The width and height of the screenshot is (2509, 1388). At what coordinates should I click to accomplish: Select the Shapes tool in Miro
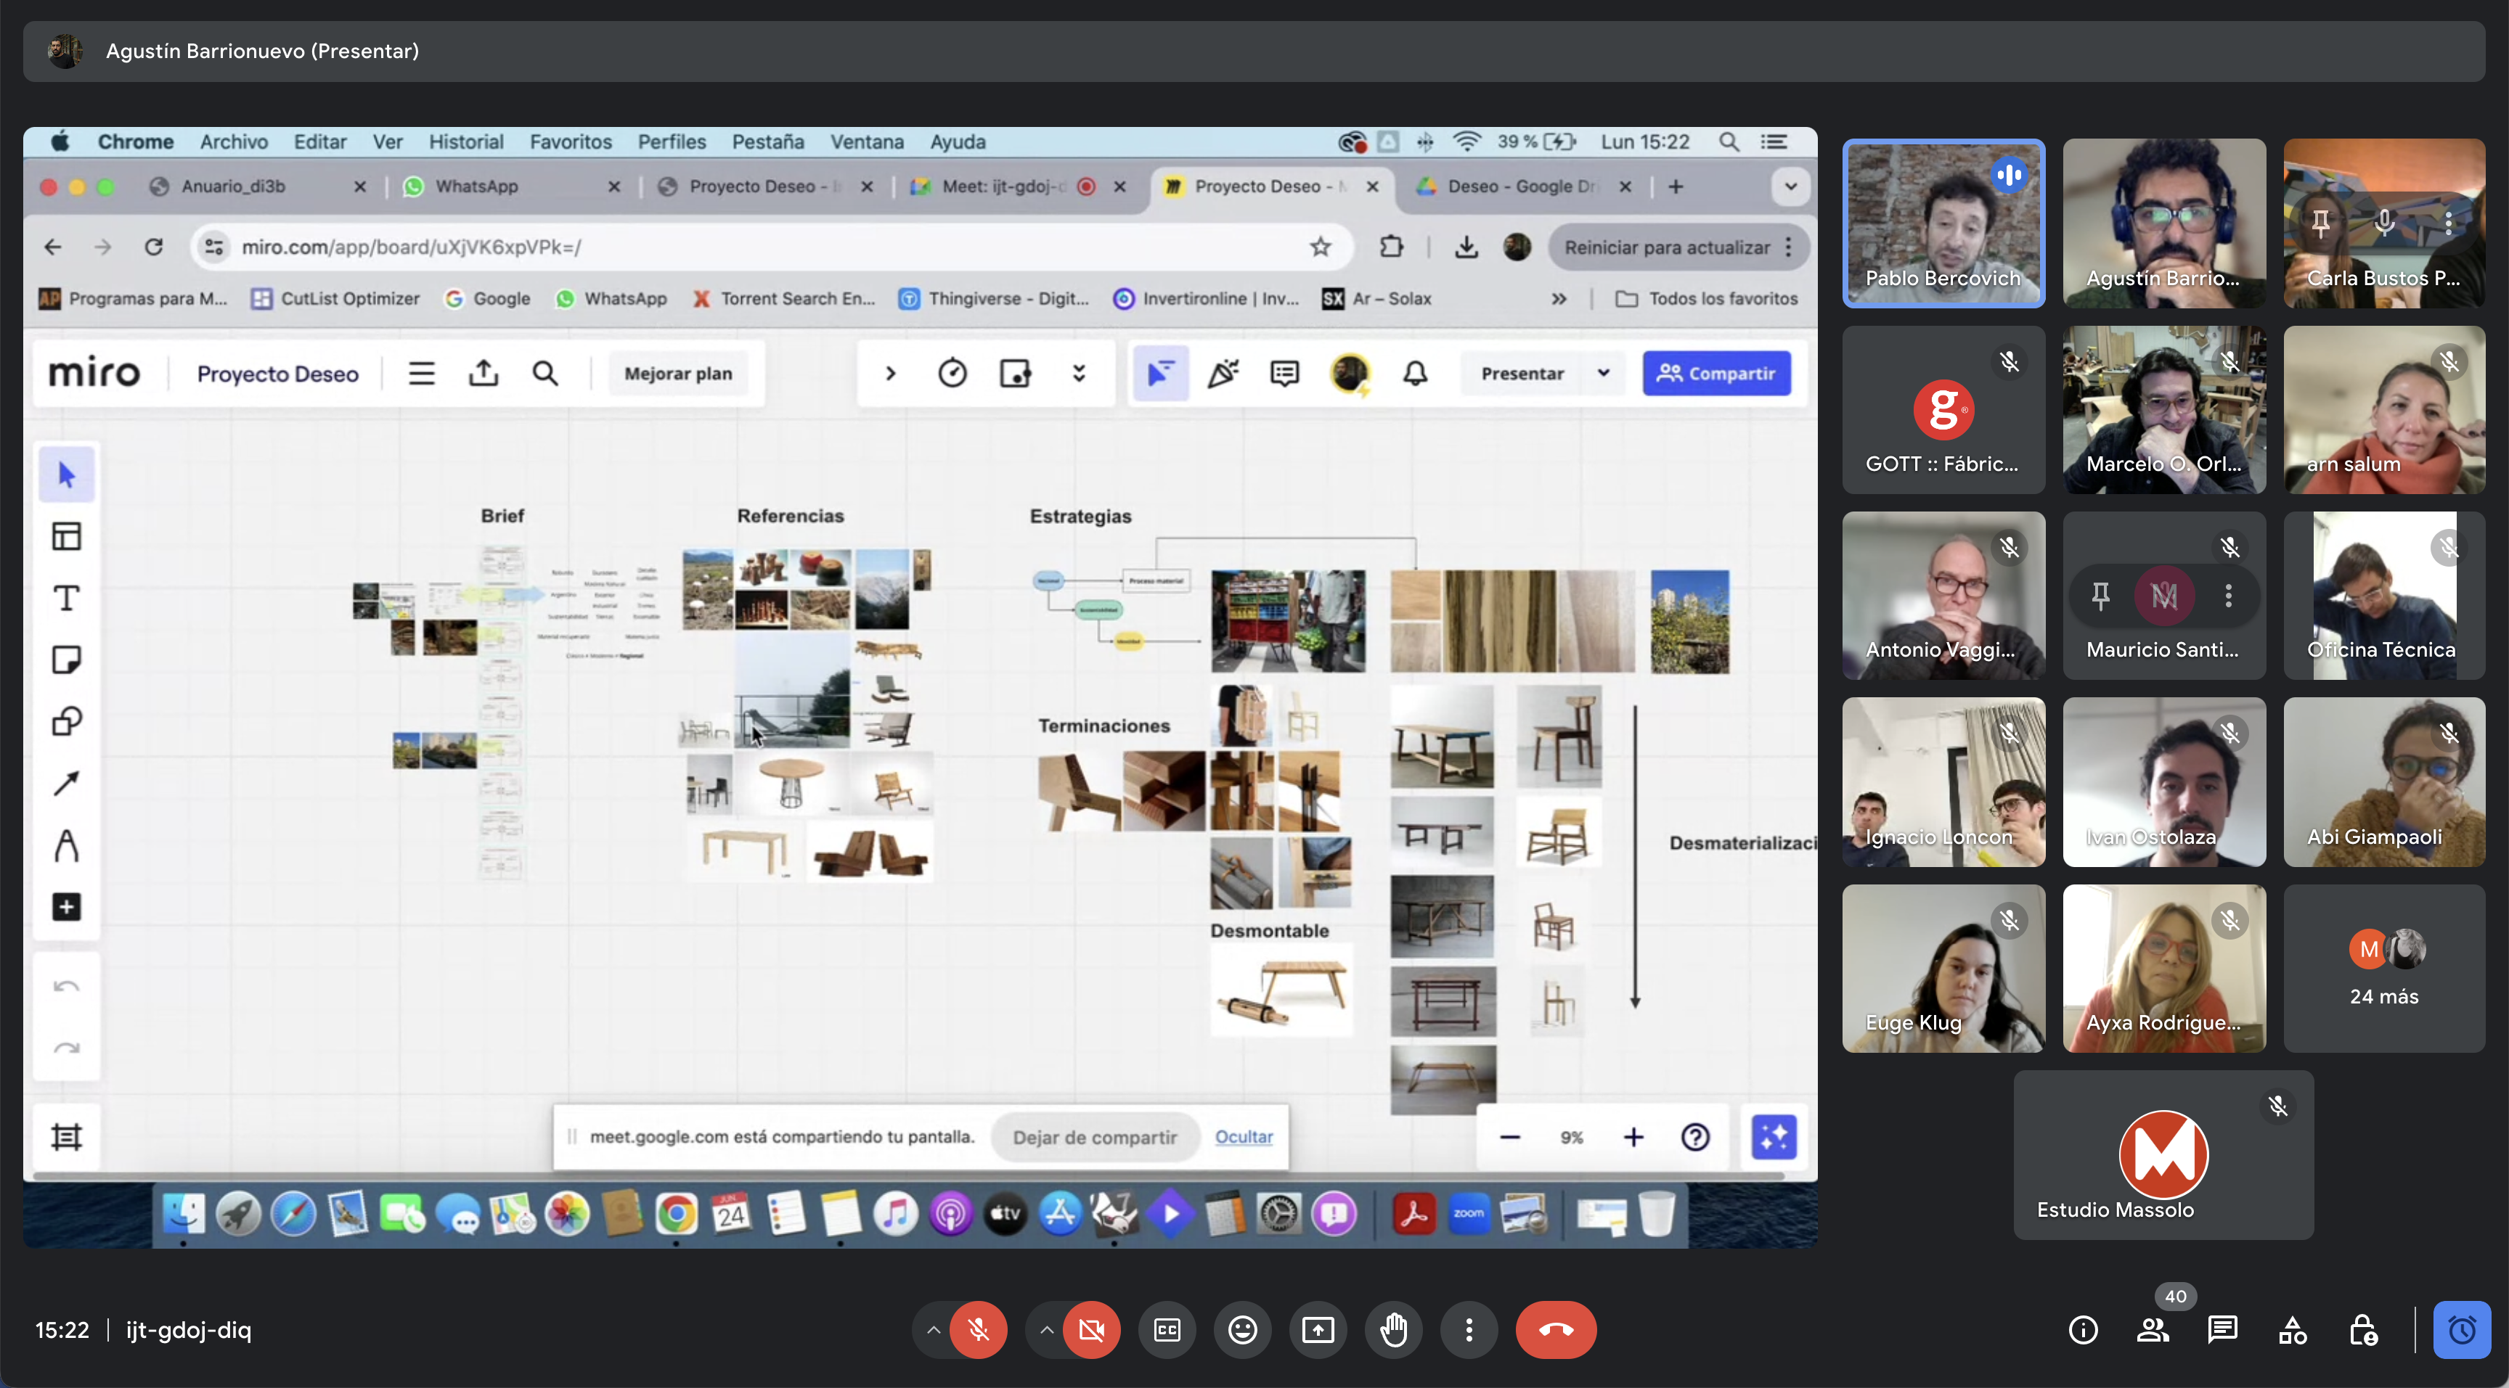pyautogui.click(x=66, y=721)
